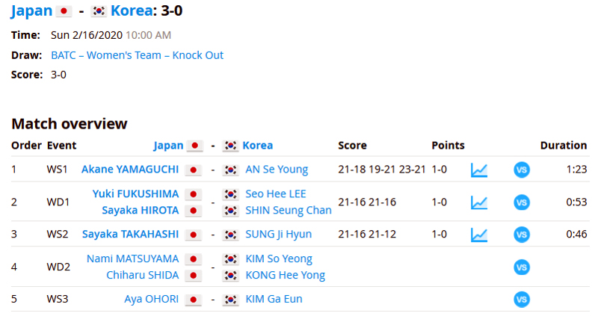The image size is (598, 316).
Task: Open BATC Women's Team Knock Out draw
Action: [137, 55]
